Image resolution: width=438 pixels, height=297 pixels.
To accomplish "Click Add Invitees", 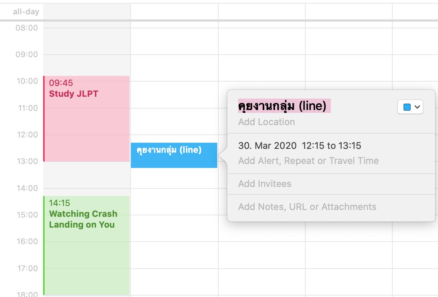I will [265, 184].
